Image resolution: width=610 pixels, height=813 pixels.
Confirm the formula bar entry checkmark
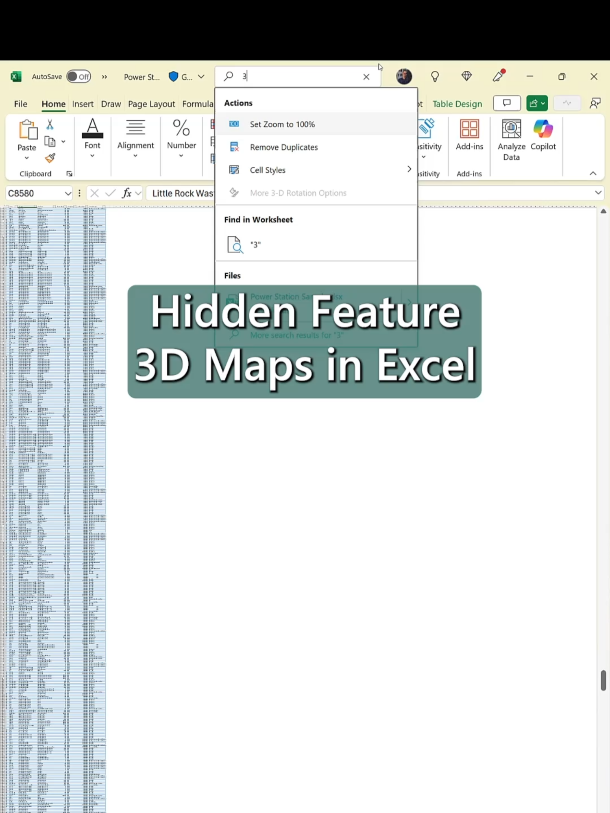(x=110, y=193)
